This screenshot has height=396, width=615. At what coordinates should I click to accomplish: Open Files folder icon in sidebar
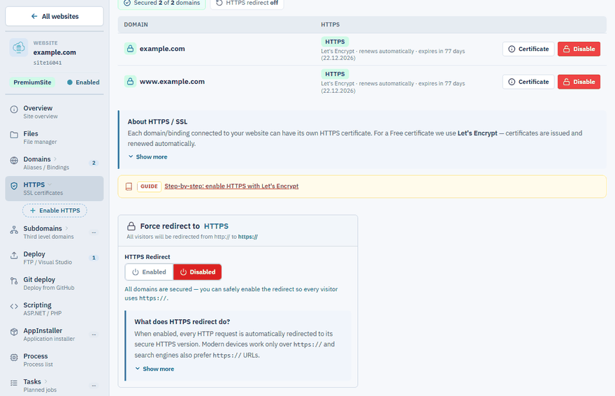[14, 135]
